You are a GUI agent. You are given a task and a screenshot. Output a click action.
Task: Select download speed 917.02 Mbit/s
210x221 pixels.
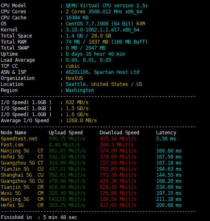coord(118,205)
